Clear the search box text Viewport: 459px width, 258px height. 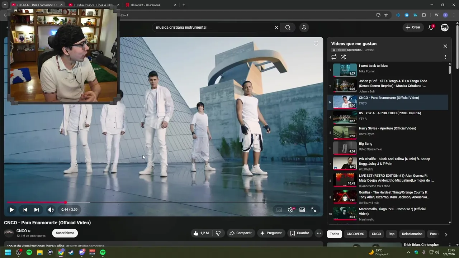pyautogui.click(x=276, y=28)
